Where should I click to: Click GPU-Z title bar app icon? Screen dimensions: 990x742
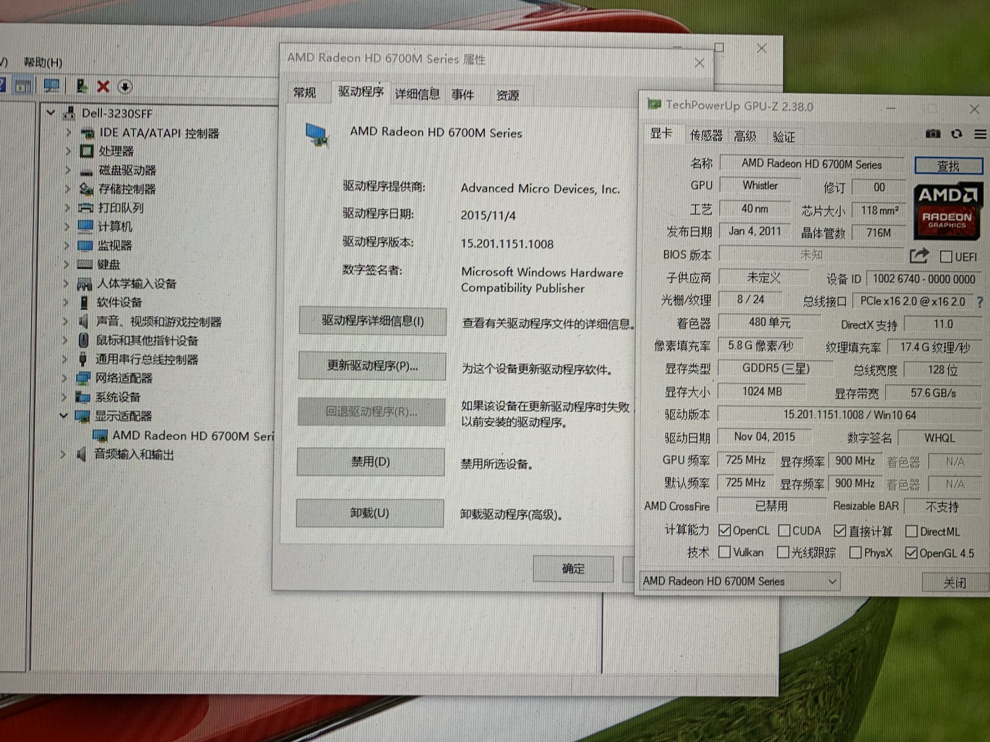[x=654, y=104]
